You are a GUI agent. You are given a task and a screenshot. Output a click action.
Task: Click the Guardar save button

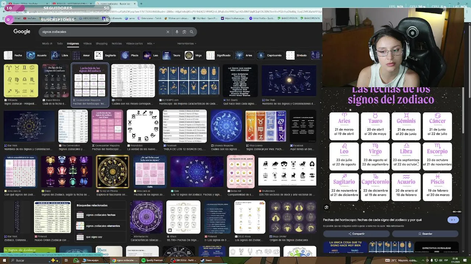click(x=425, y=234)
